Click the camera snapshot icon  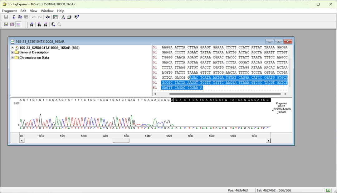pos(47,17)
